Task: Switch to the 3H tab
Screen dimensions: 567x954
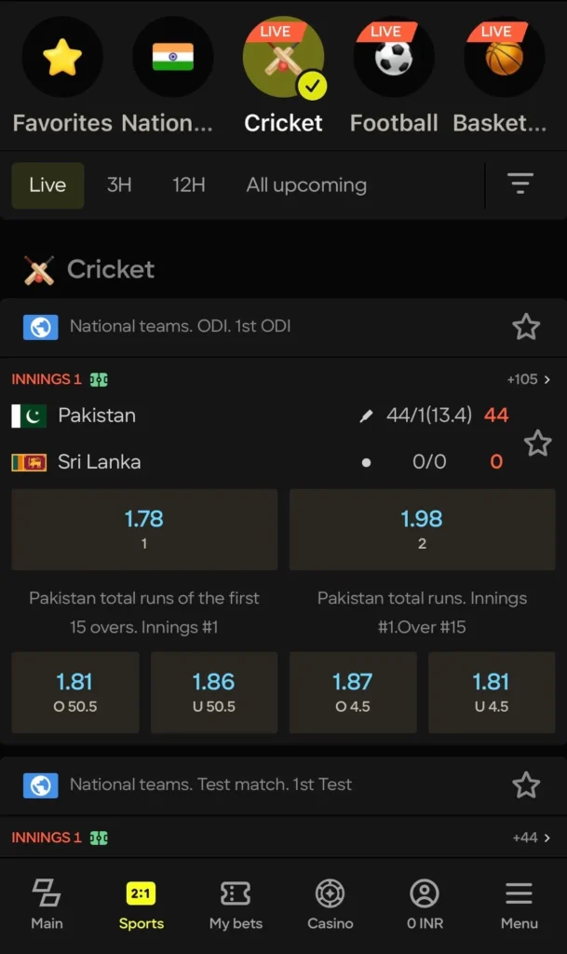Action: 118,184
